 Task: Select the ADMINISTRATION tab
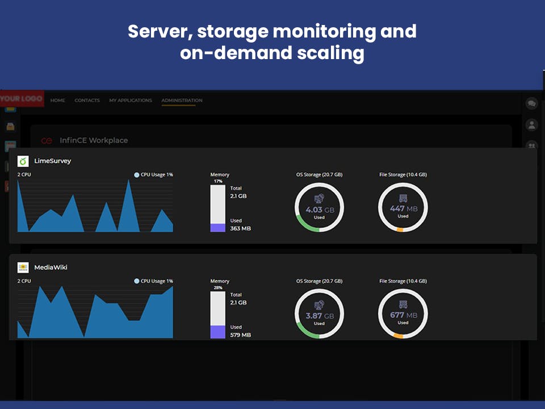(x=182, y=100)
